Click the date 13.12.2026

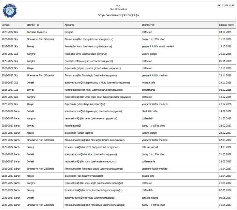tap(225, 97)
